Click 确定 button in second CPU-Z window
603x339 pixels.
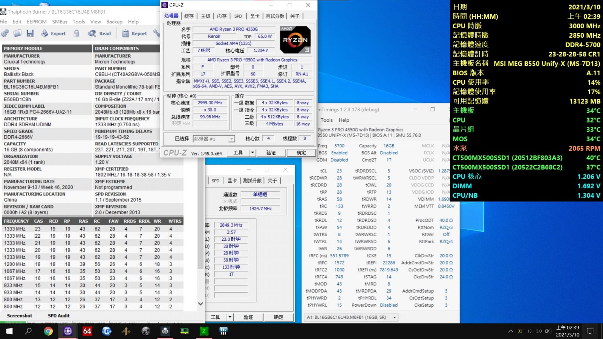(279, 317)
